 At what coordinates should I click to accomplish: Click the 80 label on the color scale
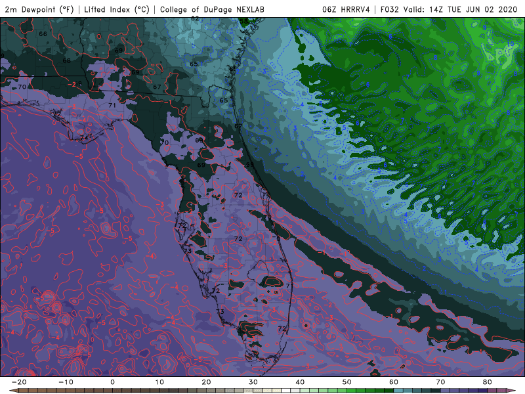(488, 382)
